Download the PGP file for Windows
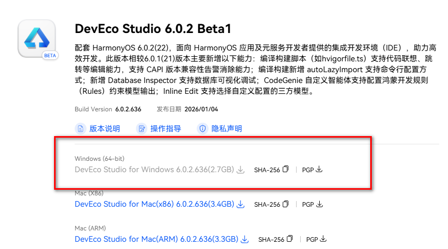448x249 pixels. coord(319,169)
